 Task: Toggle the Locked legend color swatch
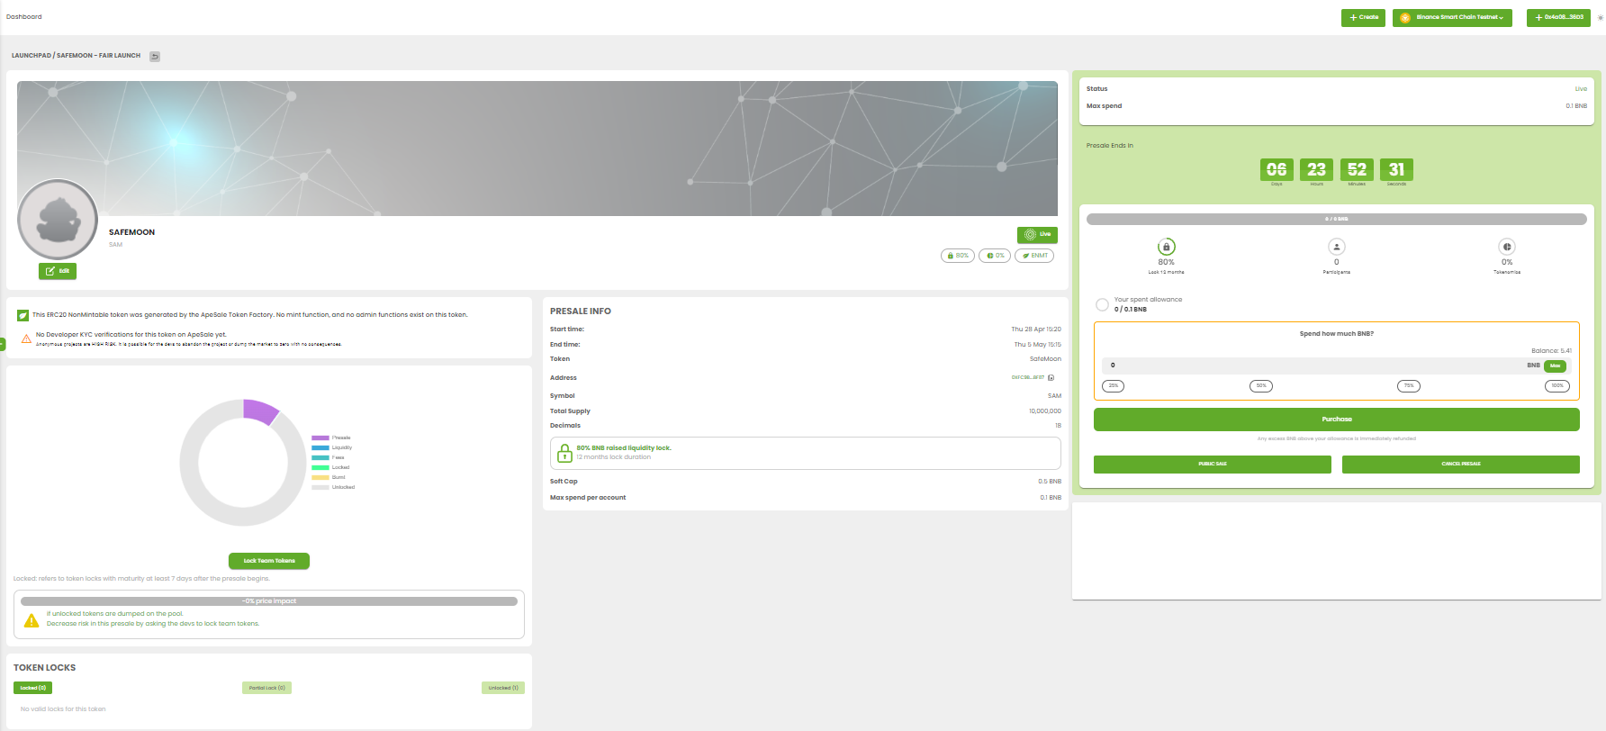[x=320, y=467]
